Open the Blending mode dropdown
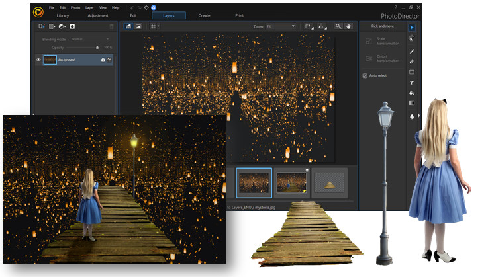The height and width of the screenshot is (277, 486). tap(89, 39)
